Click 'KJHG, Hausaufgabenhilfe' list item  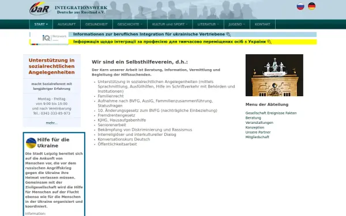(x=122, y=120)
